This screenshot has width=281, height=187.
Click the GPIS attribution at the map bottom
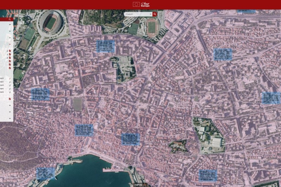138,185
